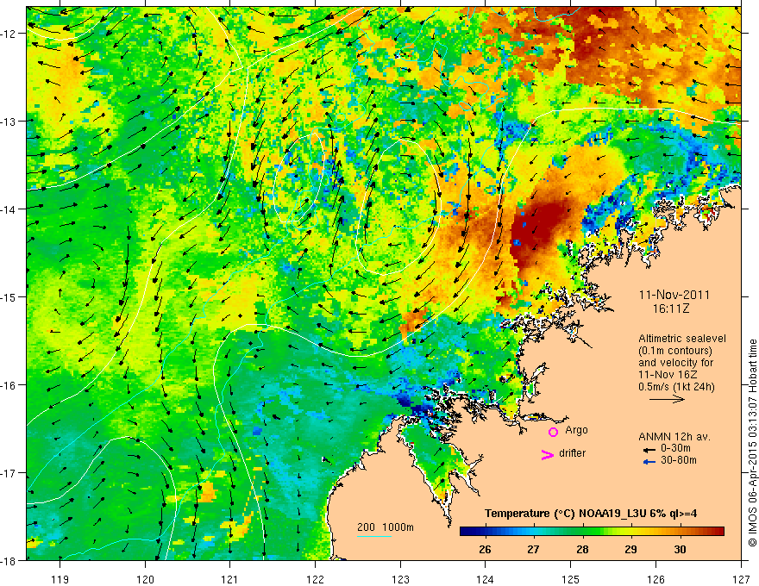The width and height of the screenshot is (759, 586).
Task: Click latitude axis label -13
Action: 9,122
